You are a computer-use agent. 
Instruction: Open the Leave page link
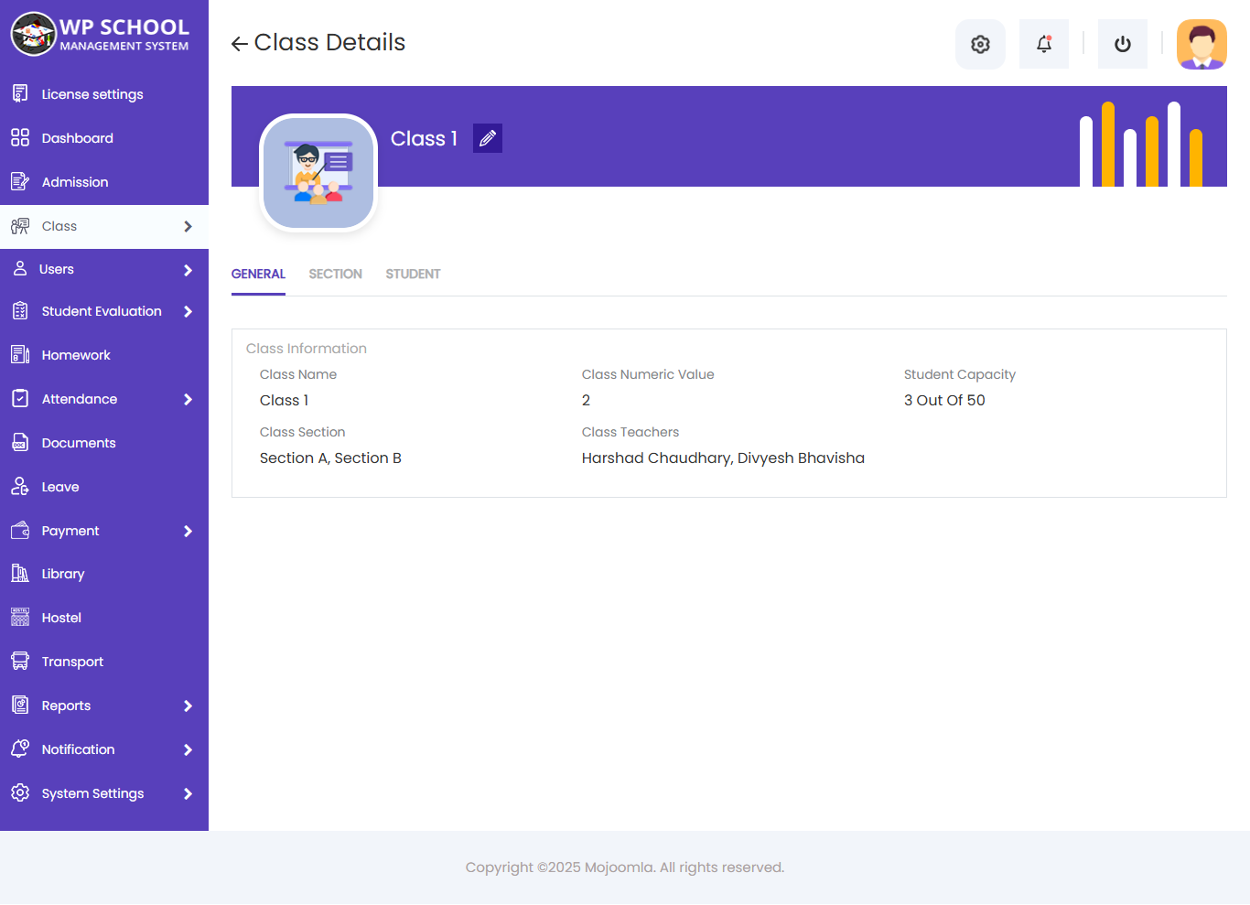(104, 487)
